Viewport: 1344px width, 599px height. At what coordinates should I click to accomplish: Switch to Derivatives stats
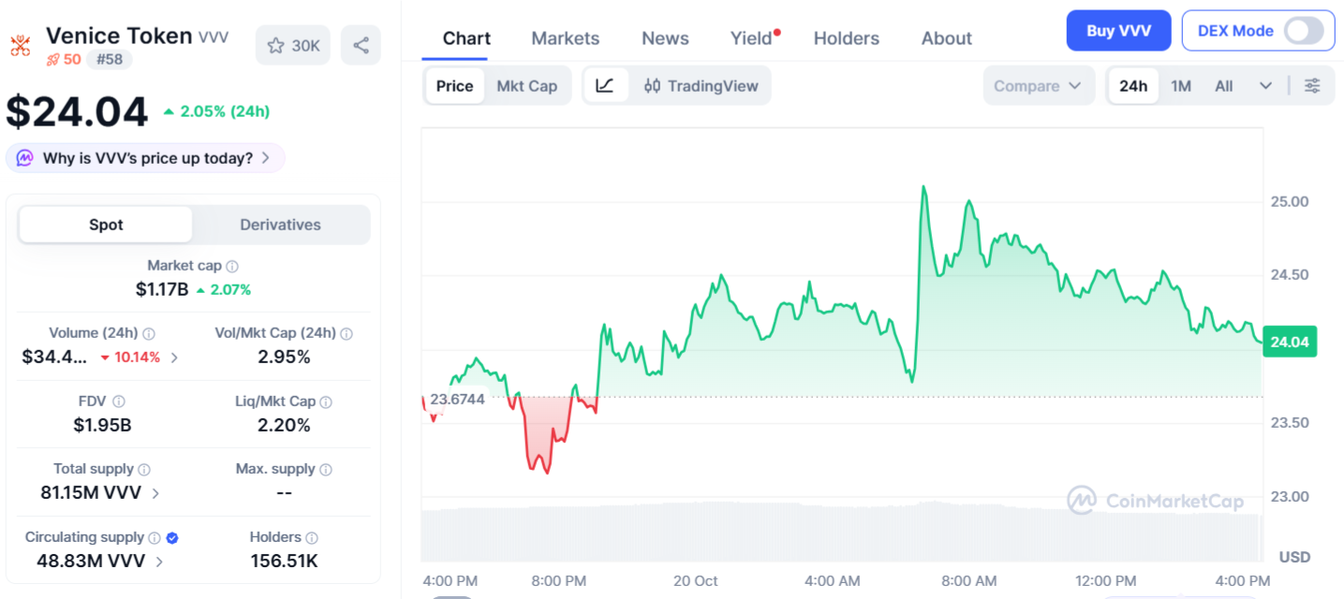click(x=280, y=225)
